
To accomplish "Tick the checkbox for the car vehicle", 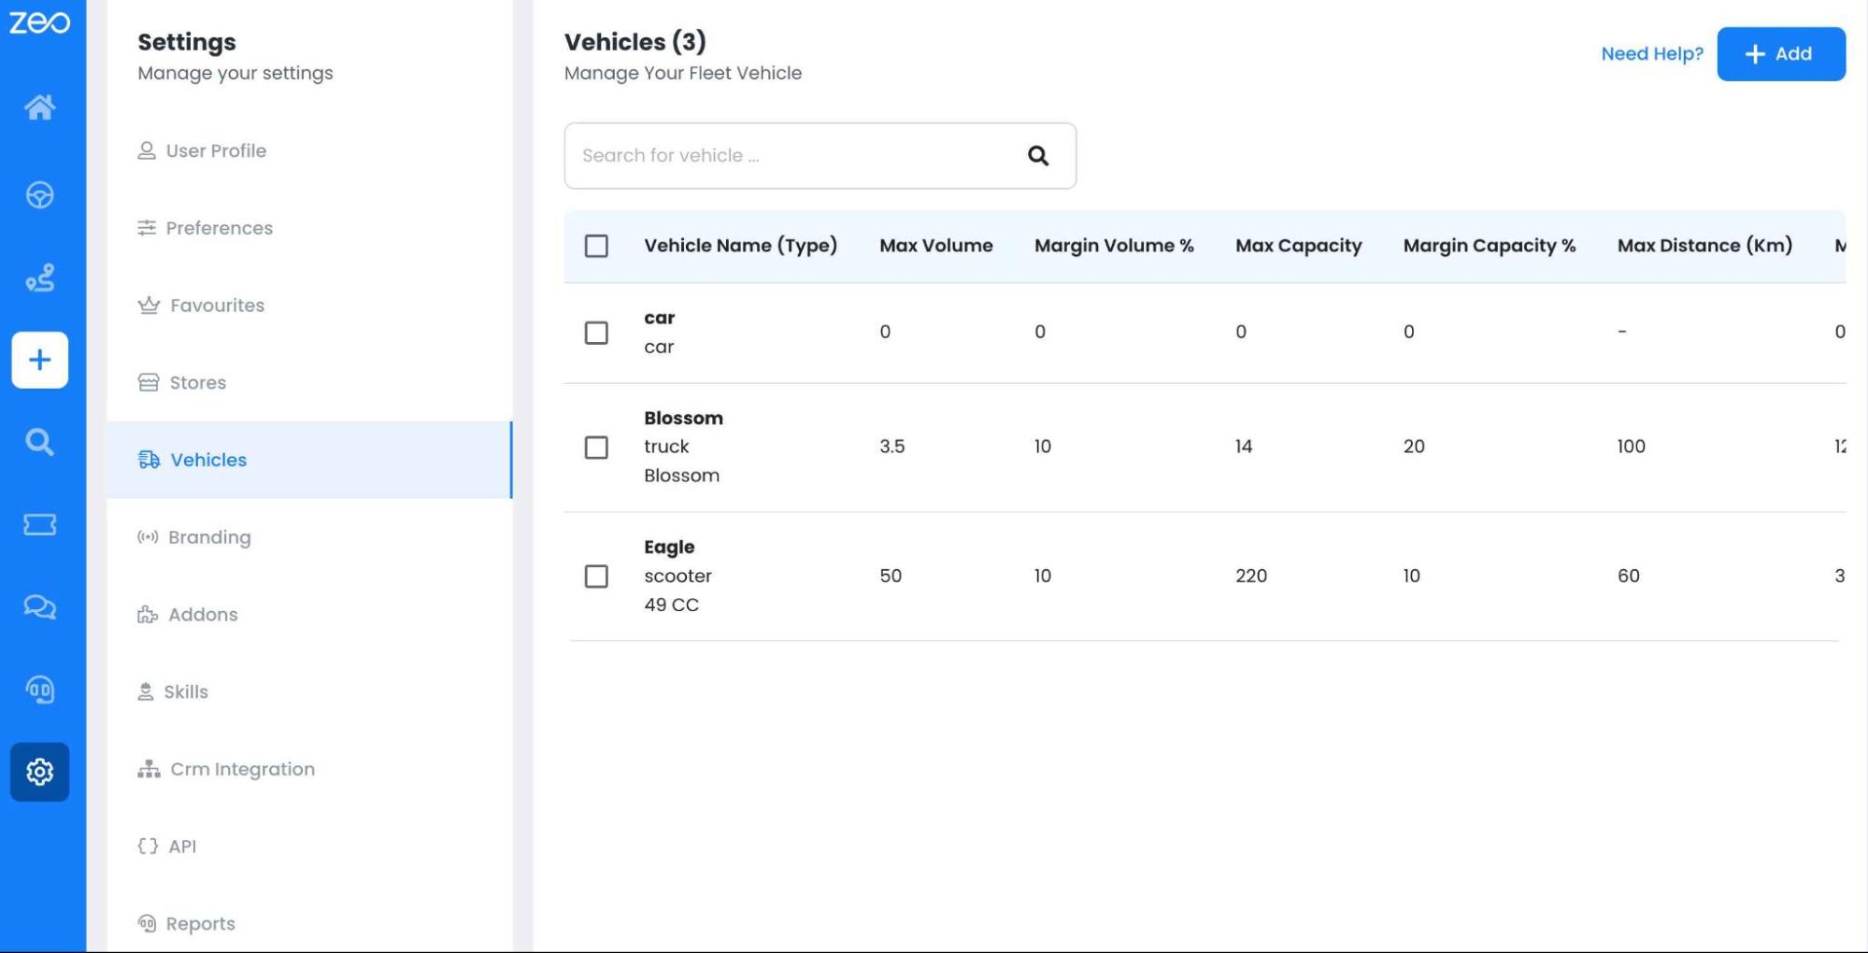I will (x=596, y=333).
